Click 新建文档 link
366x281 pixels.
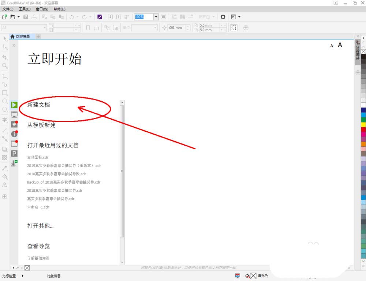pyautogui.click(x=38, y=105)
